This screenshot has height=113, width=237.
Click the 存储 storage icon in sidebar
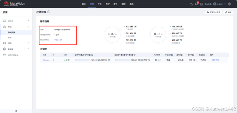(x=5, y=27)
